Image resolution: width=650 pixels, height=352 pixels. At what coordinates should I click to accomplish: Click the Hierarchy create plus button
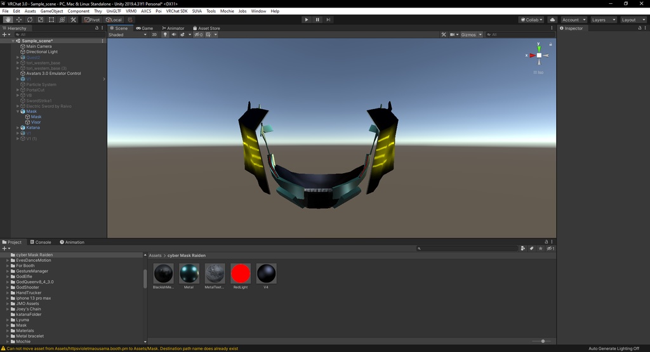pyautogui.click(x=6, y=35)
